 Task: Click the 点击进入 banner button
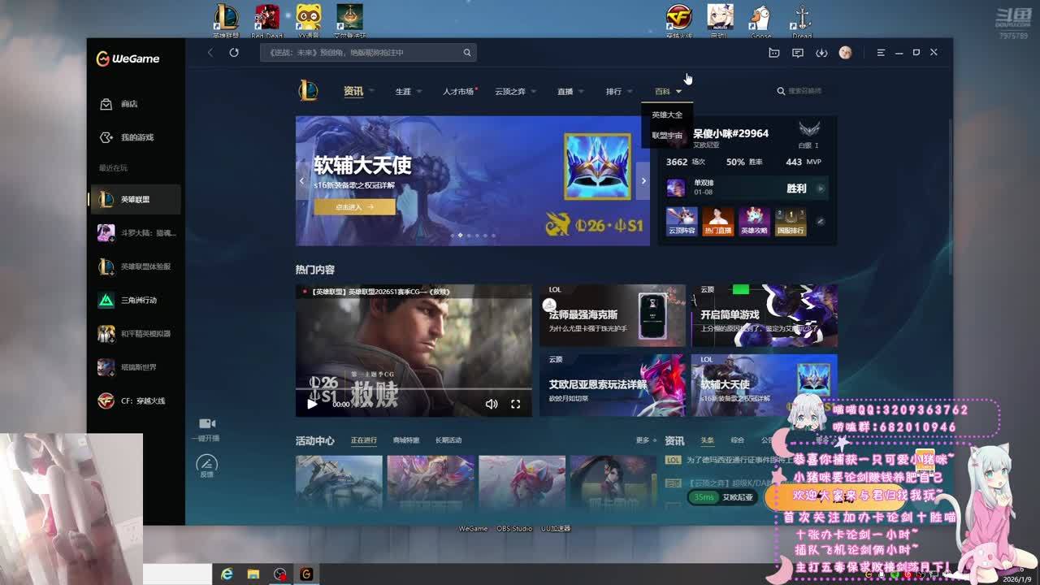click(x=354, y=207)
